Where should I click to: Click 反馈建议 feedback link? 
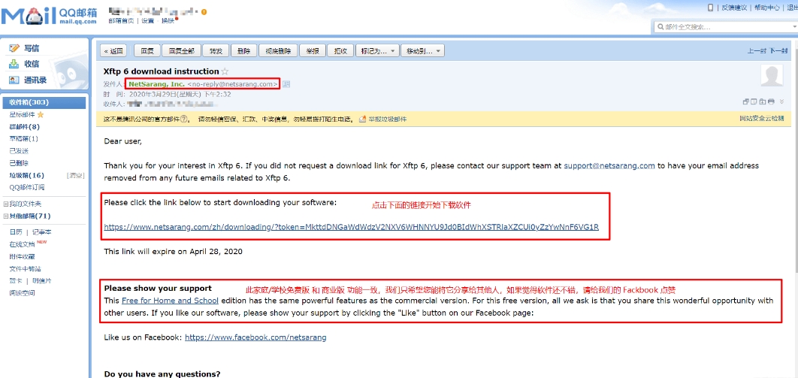pos(733,8)
